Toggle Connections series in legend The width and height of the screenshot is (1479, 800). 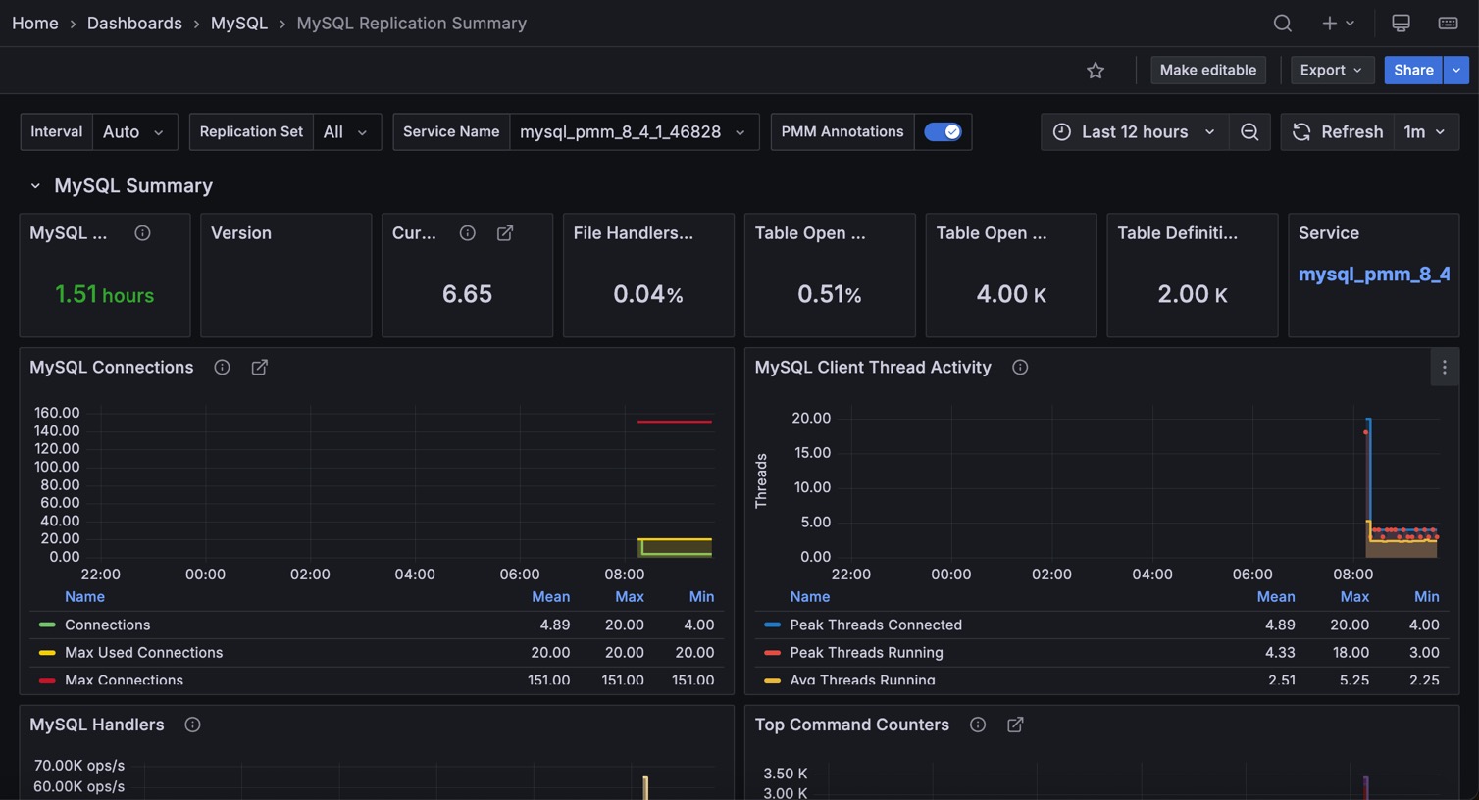click(107, 625)
